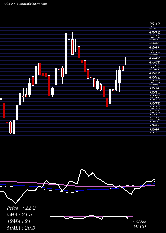Click the 20.99 price axis label
This screenshot has width=166, height=233.
(x=154, y=73)
